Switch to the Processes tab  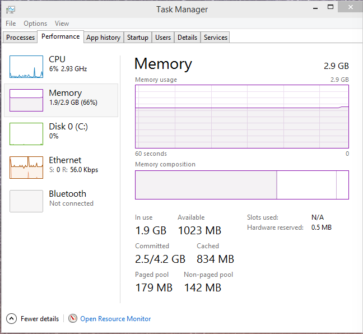pos(21,38)
